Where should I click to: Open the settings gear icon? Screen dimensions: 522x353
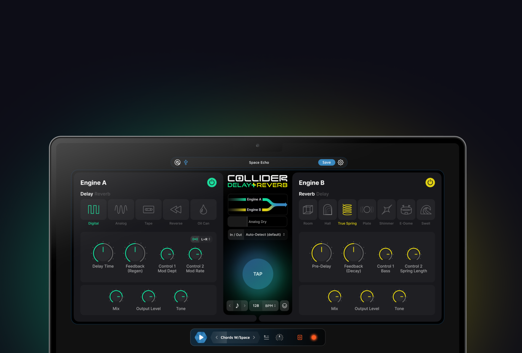coord(341,162)
